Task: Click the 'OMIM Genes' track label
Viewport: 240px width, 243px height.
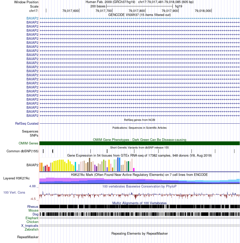Action: (29, 143)
